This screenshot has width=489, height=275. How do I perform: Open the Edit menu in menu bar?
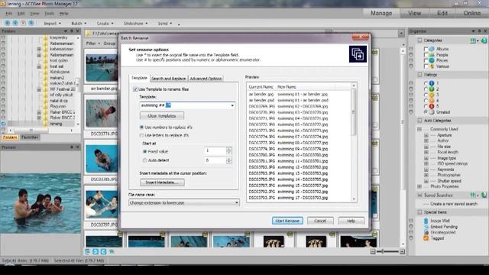point(21,14)
